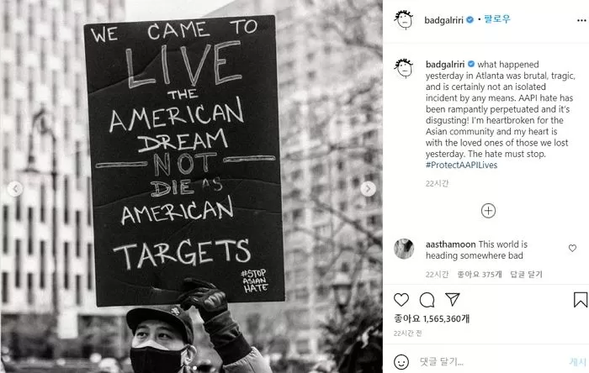
Task: Go to next photo with right arrow
Action: coord(369,188)
